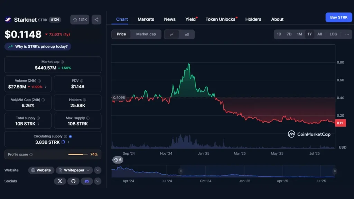Screen dimensions: 354x199
Task: Switch to line chart view
Action: tap(172, 34)
